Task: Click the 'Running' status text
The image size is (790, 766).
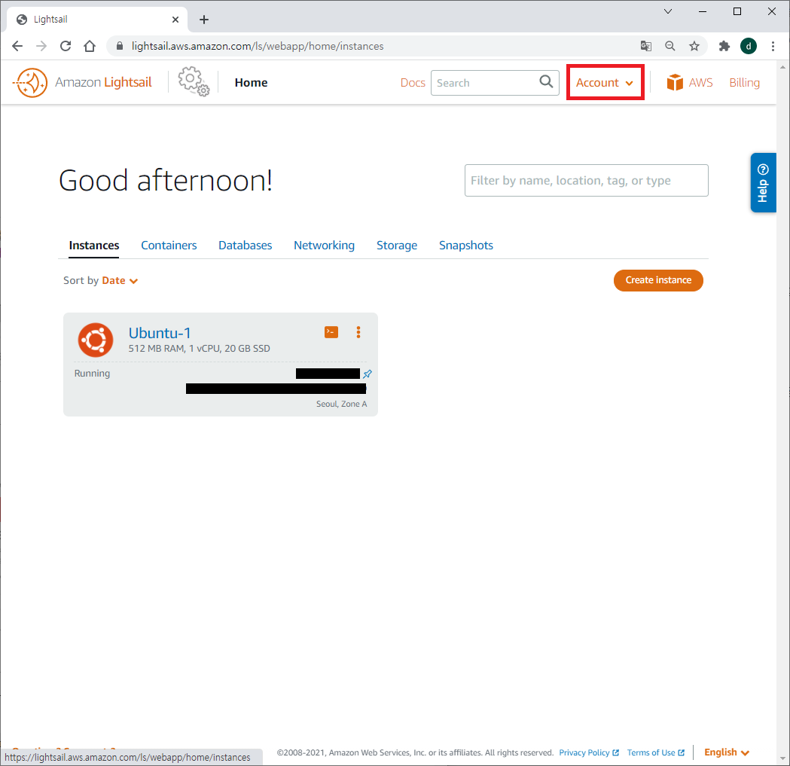Action: tap(92, 374)
